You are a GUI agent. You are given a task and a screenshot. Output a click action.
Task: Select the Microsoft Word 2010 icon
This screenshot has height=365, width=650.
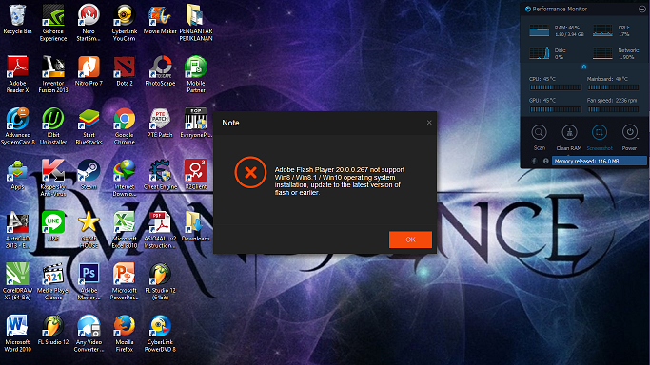pyautogui.click(x=17, y=334)
